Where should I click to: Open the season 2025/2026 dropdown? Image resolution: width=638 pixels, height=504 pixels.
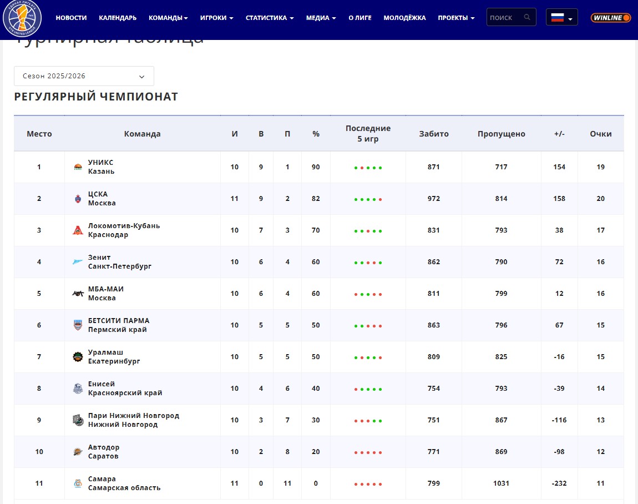(84, 76)
